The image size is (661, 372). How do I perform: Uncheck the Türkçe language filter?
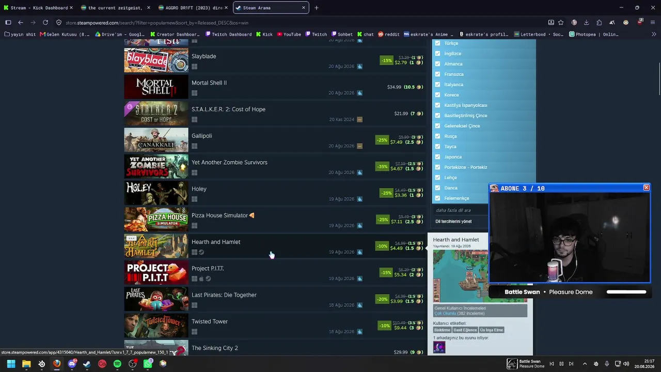(x=437, y=43)
